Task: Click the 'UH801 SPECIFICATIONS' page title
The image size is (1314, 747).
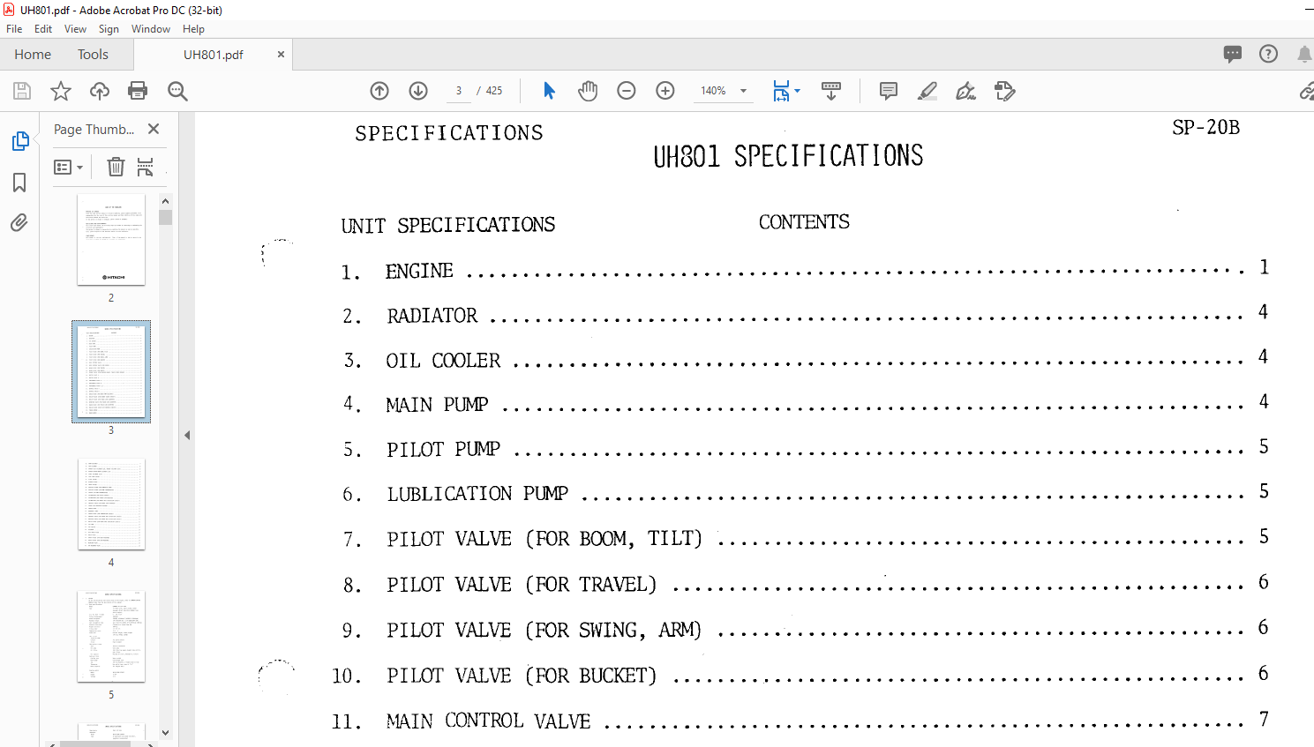Action: (x=788, y=156)
